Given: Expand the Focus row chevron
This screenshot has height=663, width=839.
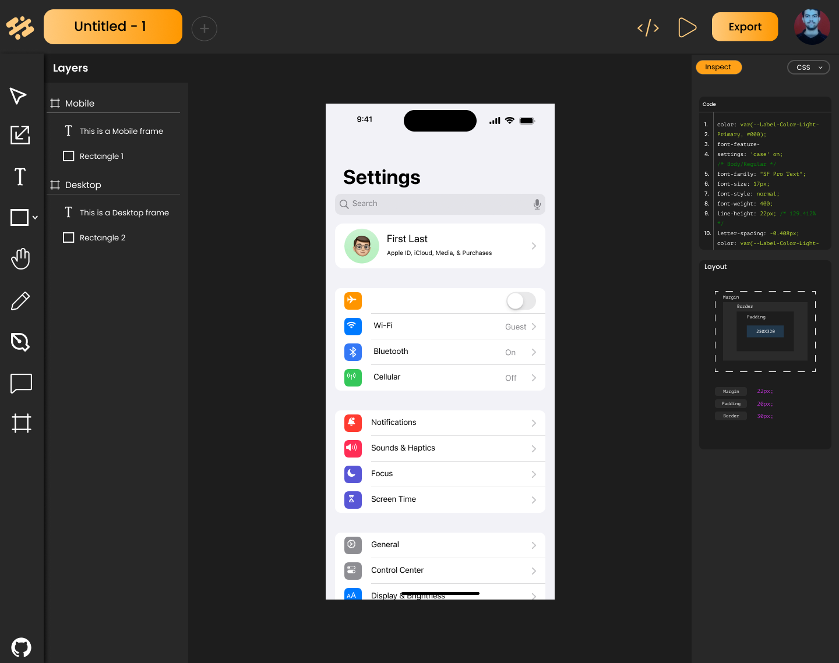Looking at the screenshot, I should [x=534, y=474].
